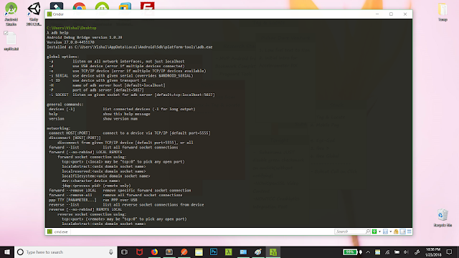Click the search magnifier in Cmder status bar
The width and height of the screenshot is (459, 258).
[368, 231]
